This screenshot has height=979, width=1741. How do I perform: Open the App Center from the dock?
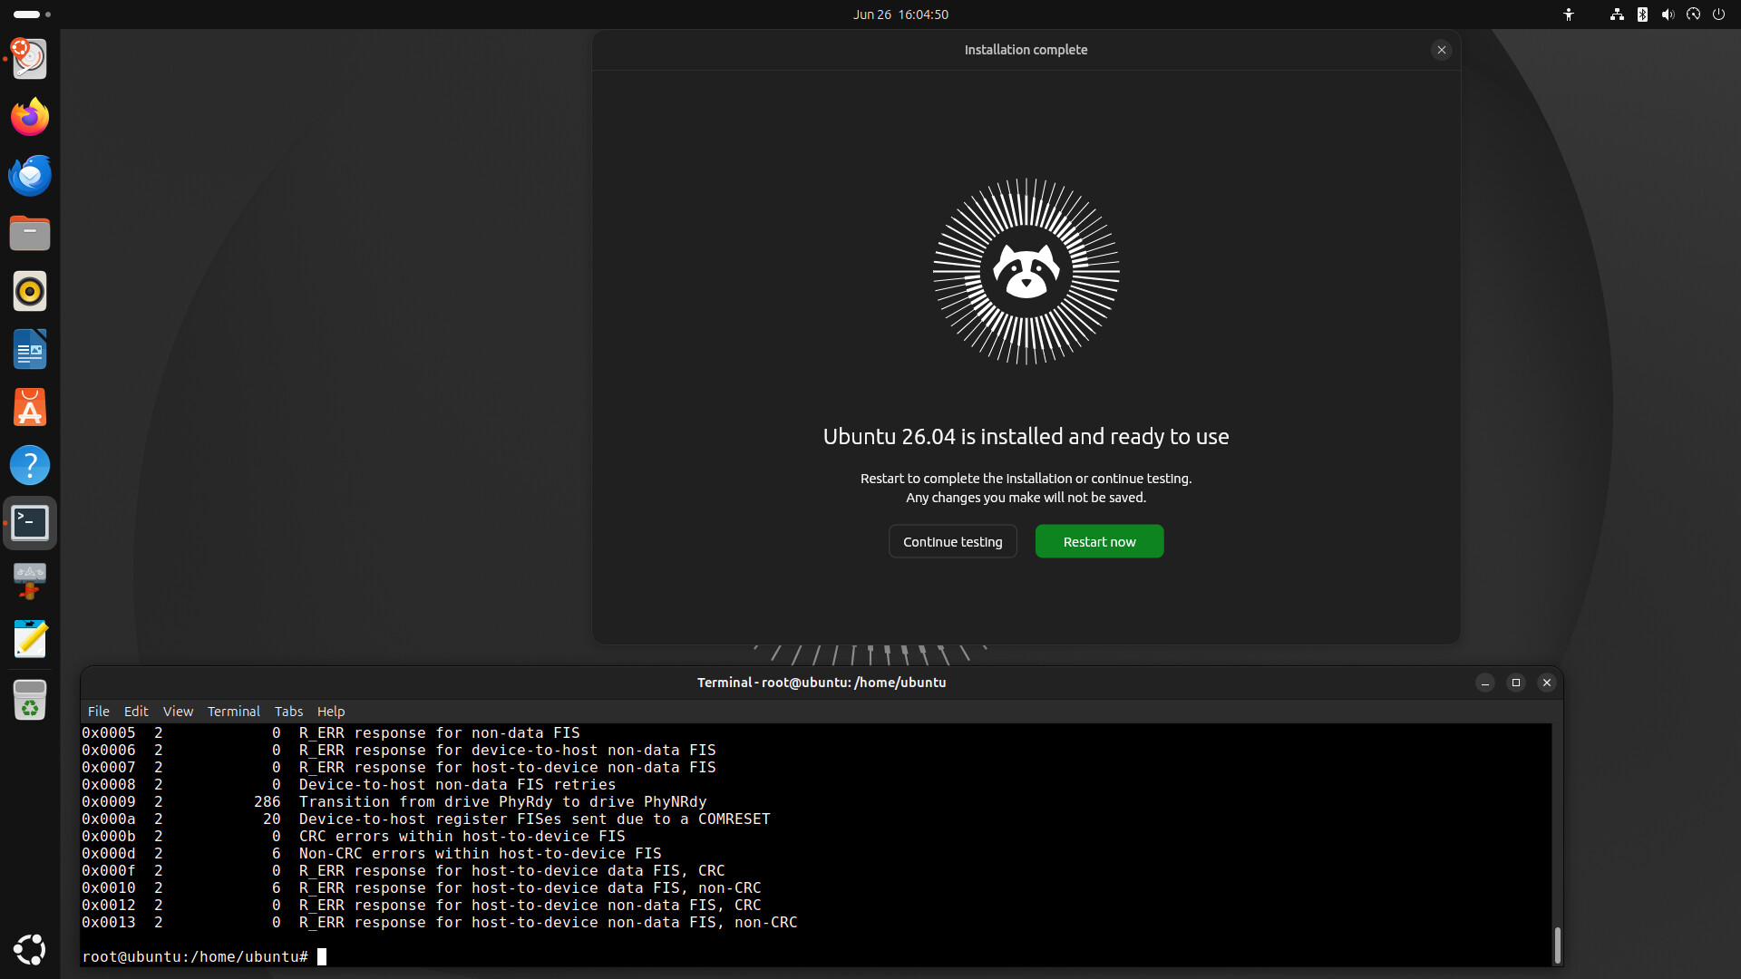coord(30,407)
